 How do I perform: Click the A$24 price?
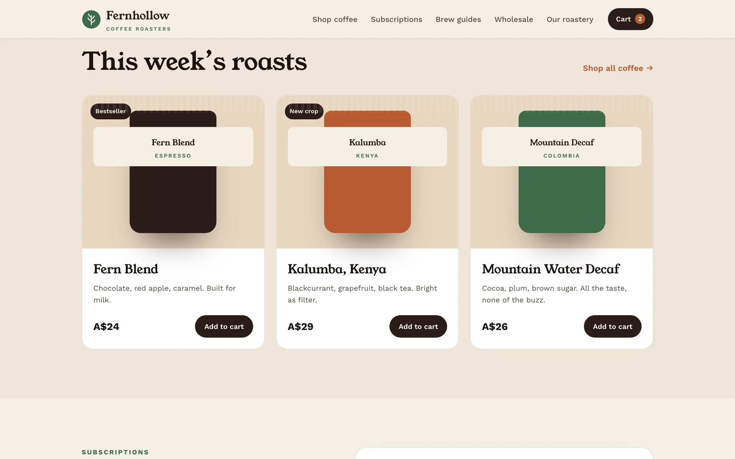click(106, 327)
